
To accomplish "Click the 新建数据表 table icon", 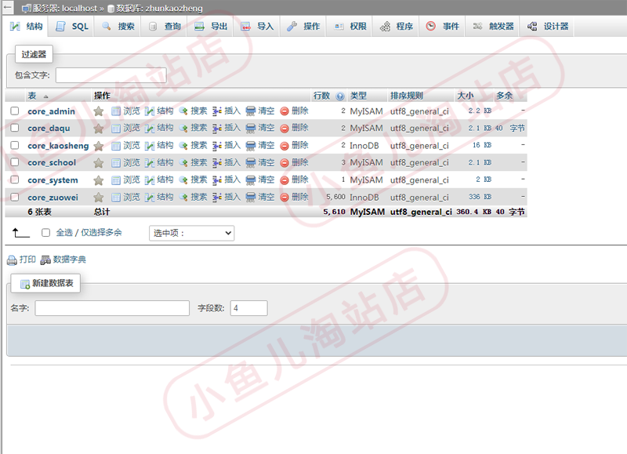I will [x=25, y=284].
